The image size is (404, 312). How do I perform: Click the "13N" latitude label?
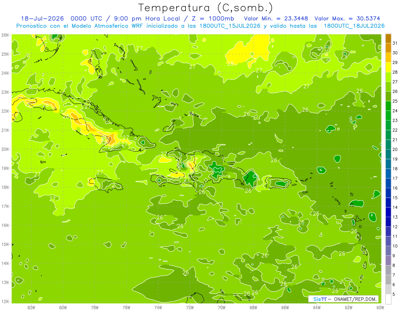click(x=5, y=282)
